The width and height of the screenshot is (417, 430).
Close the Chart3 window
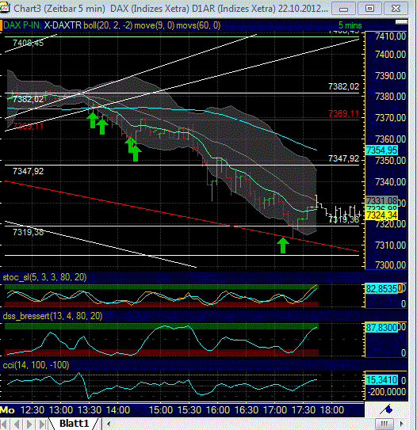[396, 9]
